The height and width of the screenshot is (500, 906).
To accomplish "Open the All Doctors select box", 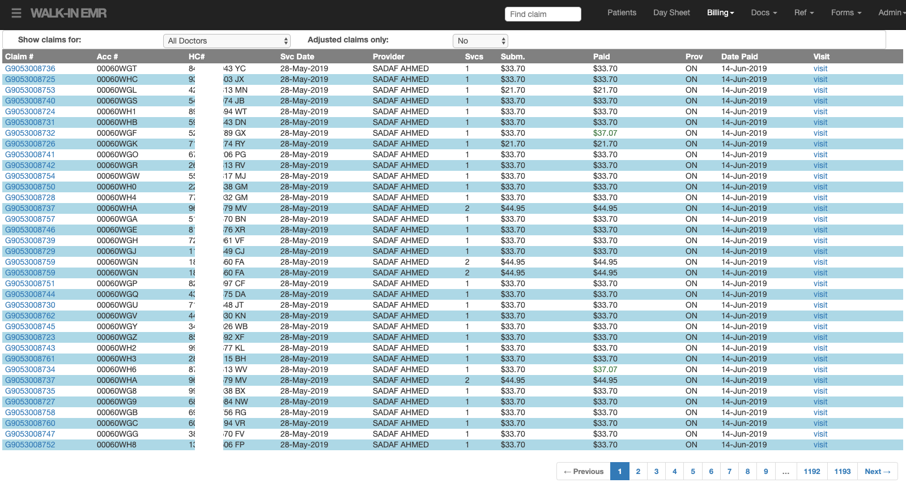I will click(227, 41).
